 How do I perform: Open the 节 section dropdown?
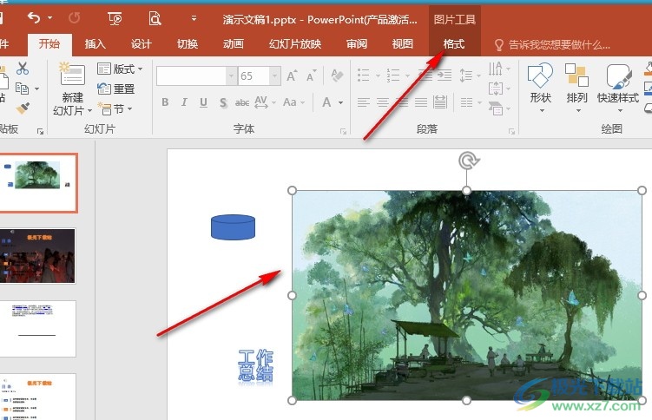[x=115, y=108]
